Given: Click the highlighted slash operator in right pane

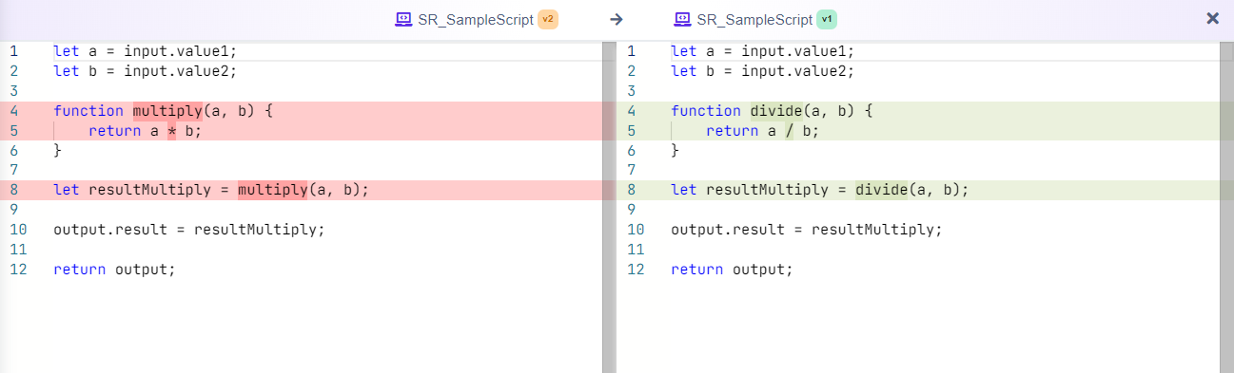Looking at the screenshot, I should (x=790, y=131).
